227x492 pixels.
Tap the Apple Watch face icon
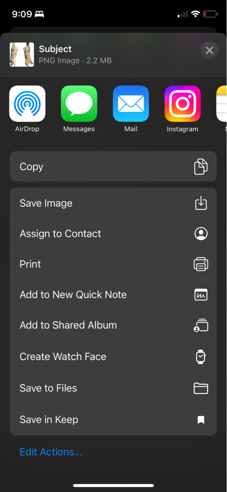(x=201, y=357)
